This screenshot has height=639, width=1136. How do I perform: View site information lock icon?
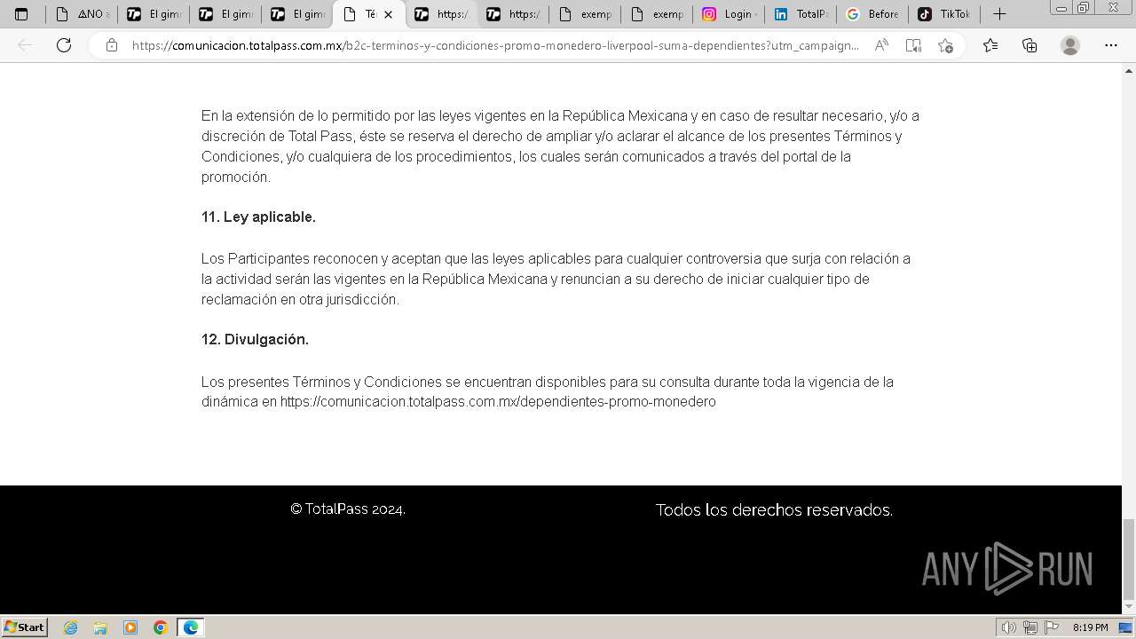click(x=111, y=45)
